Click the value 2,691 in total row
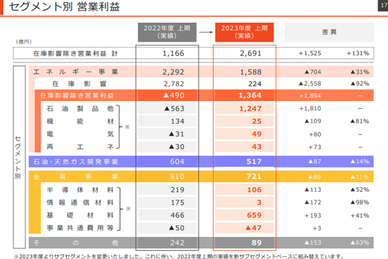The height and width of the screenshot is (259, 388). coord(250,53)
